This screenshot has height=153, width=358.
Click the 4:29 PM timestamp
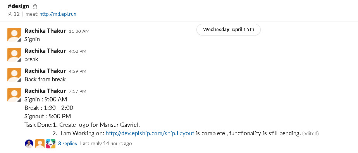click(77, 71)
